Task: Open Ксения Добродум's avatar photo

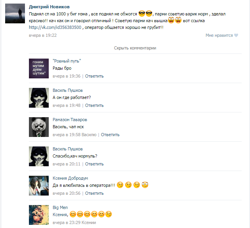Action: point(39,186)
